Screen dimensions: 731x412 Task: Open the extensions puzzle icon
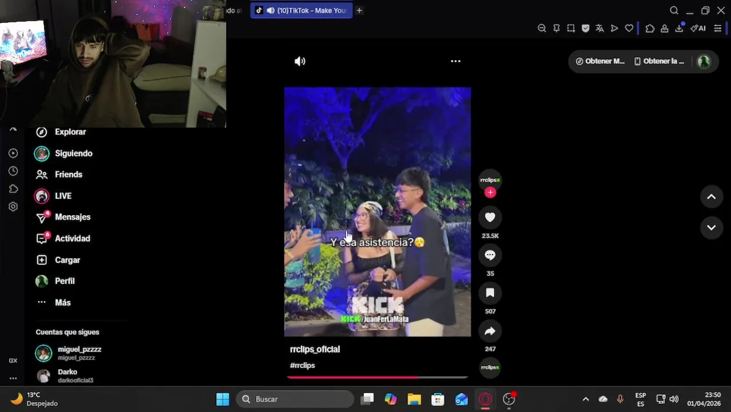click(x=650, y=28)
